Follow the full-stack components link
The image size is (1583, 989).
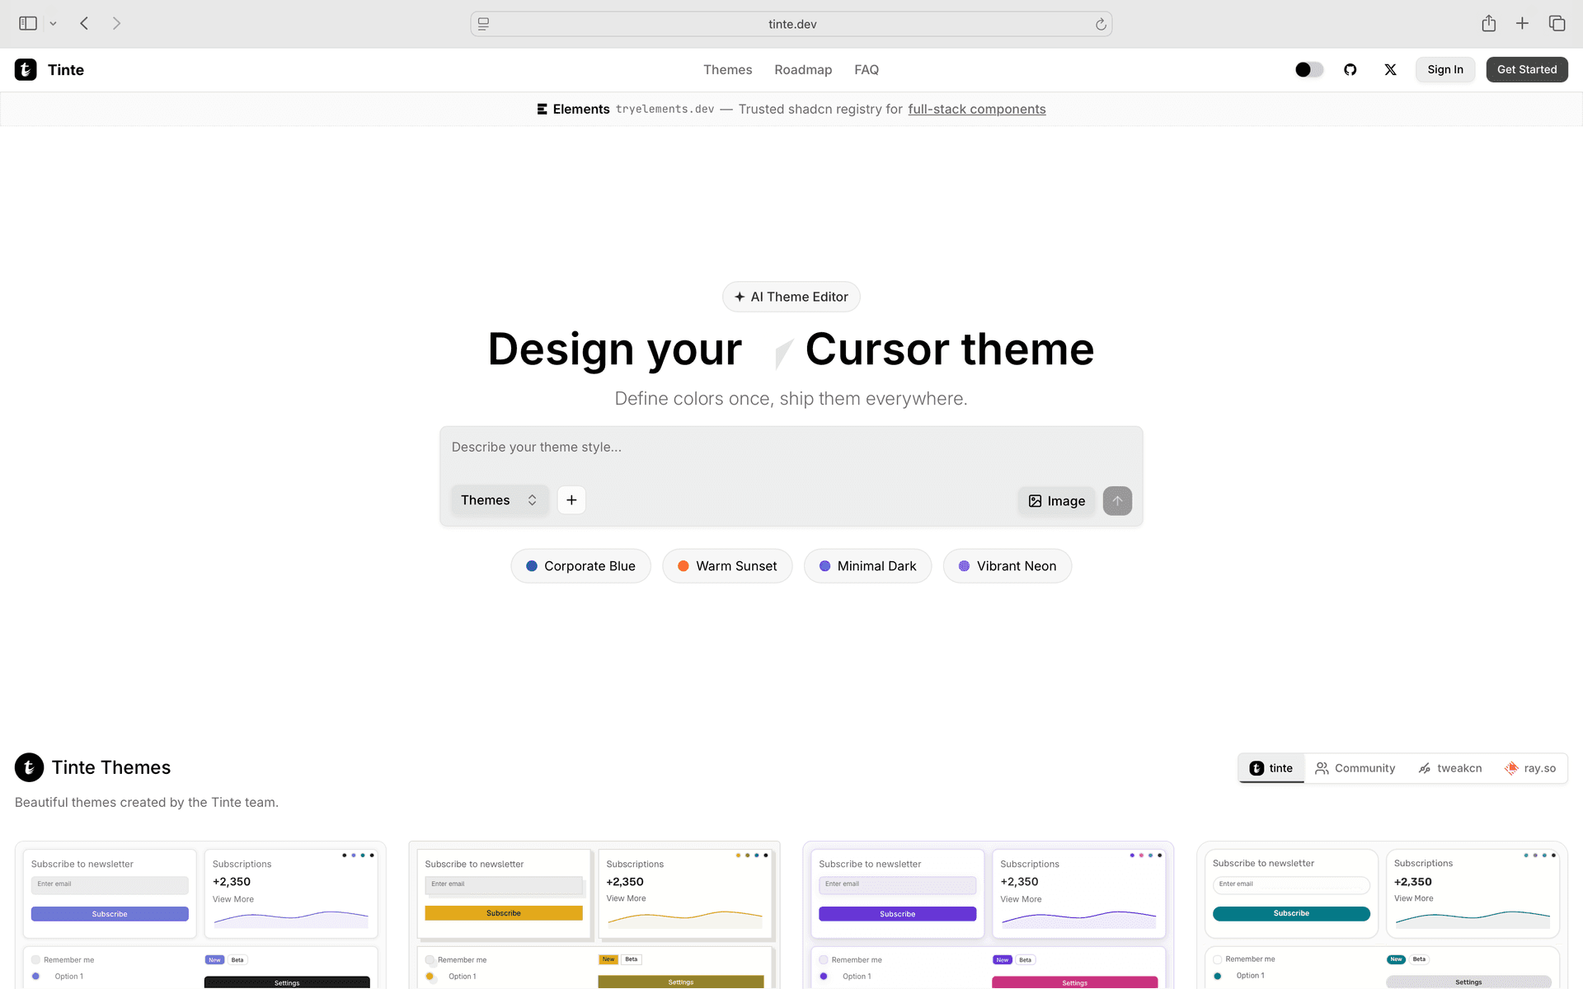(976, 110)
